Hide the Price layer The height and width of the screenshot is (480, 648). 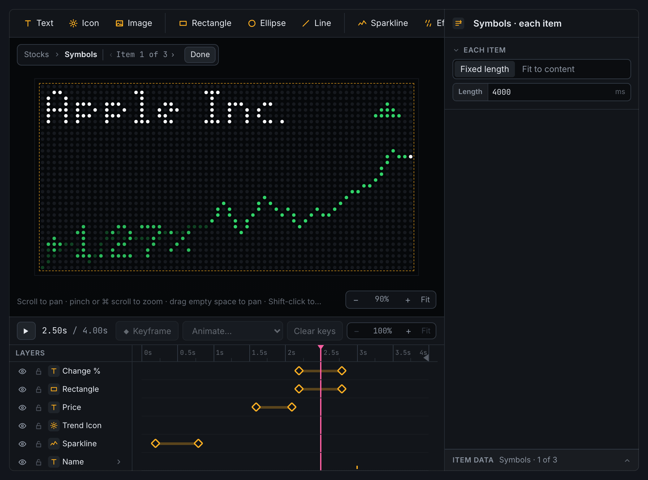[22, 408]
